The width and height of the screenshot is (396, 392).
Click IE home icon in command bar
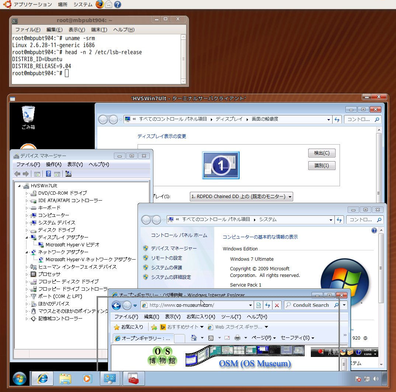pyautogui.click(x=194, y=338)
